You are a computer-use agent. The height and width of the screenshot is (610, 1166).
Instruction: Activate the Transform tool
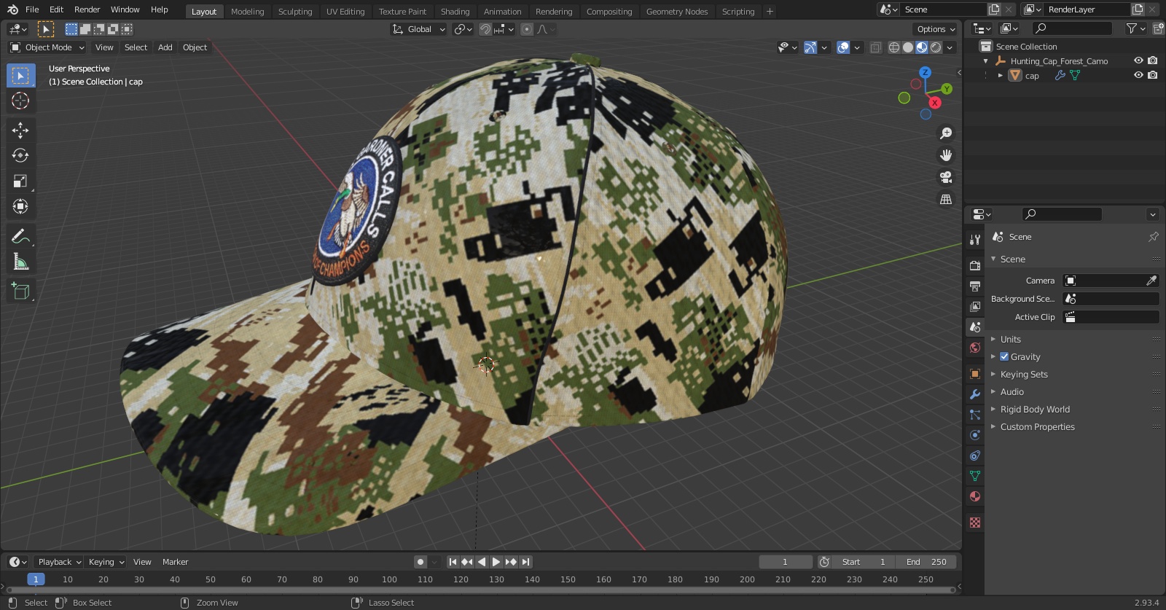pos(20,206)
